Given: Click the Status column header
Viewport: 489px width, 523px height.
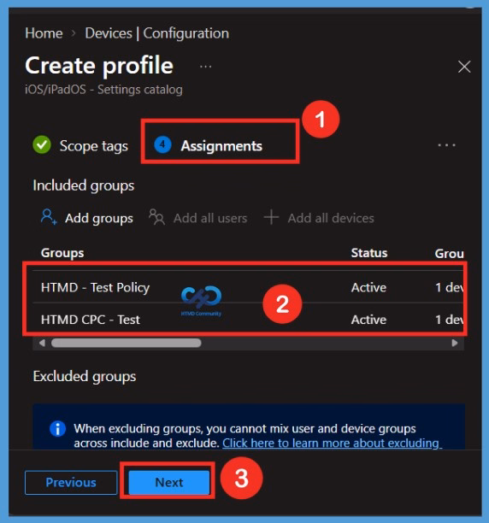Looking at the screenshot, I should pos(369,253).
